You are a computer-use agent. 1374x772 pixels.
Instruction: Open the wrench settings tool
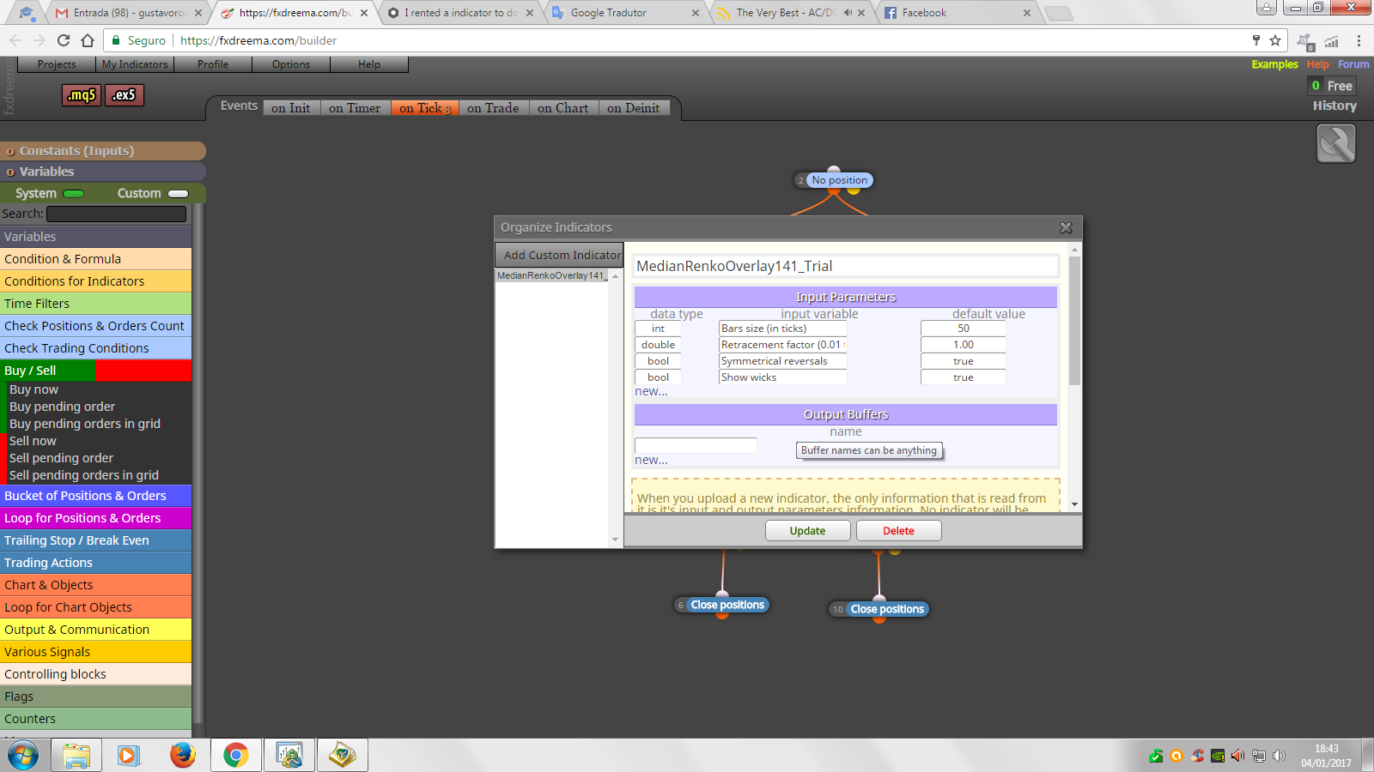pyautogui.click(x=1336, y=143)
